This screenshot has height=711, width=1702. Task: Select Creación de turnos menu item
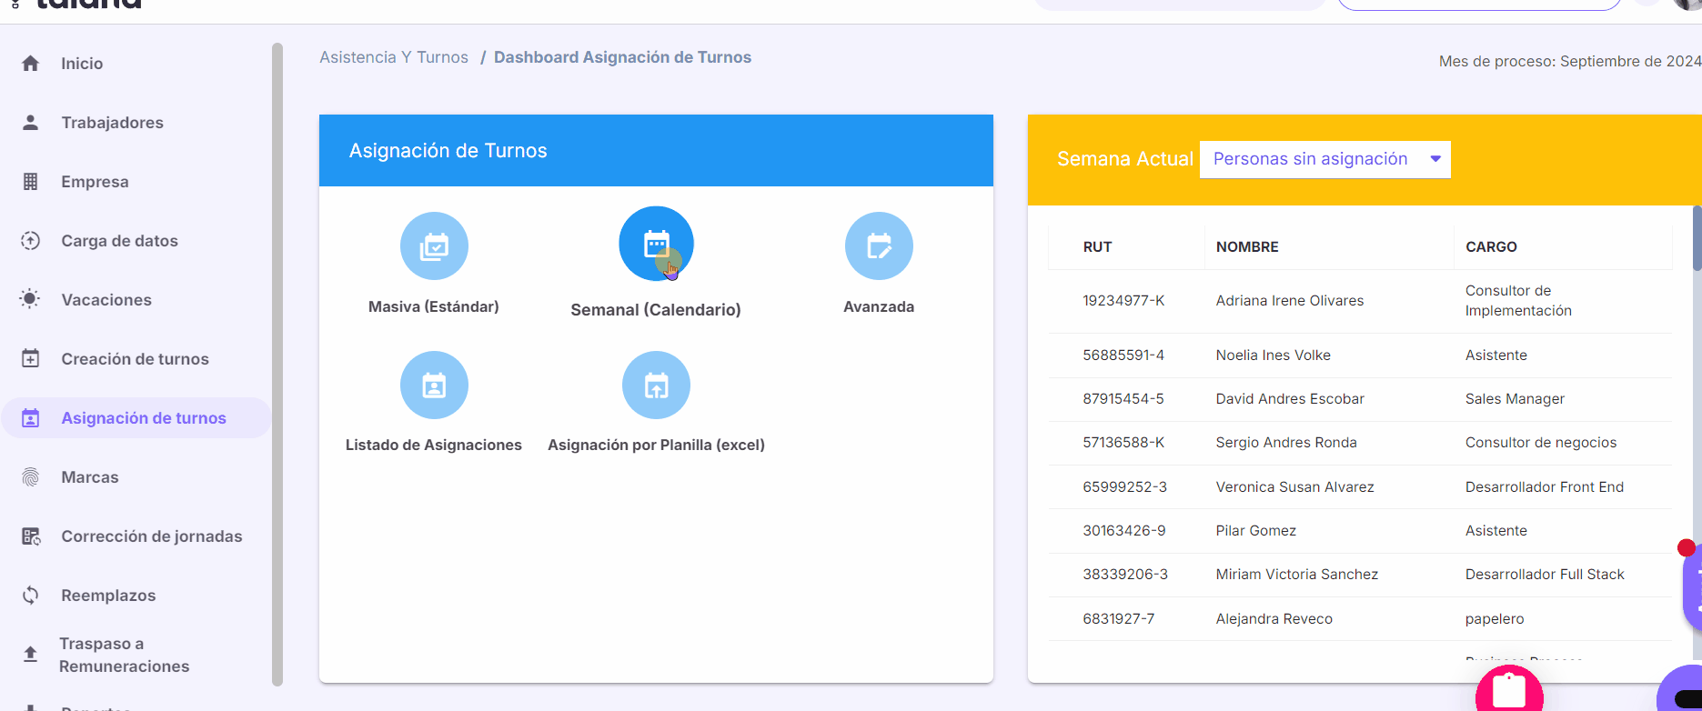[x=135, y=359]
